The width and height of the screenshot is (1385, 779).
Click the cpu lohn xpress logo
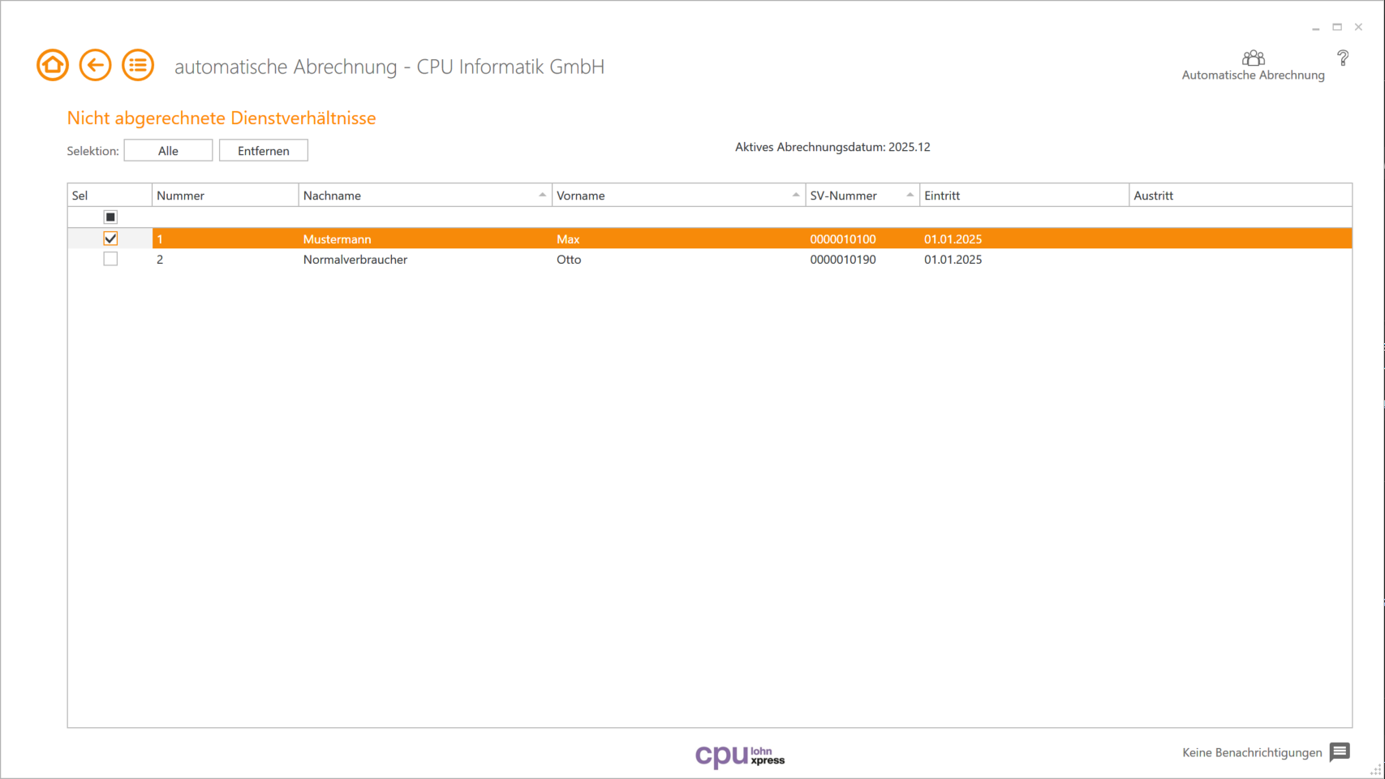pos(741,755)
